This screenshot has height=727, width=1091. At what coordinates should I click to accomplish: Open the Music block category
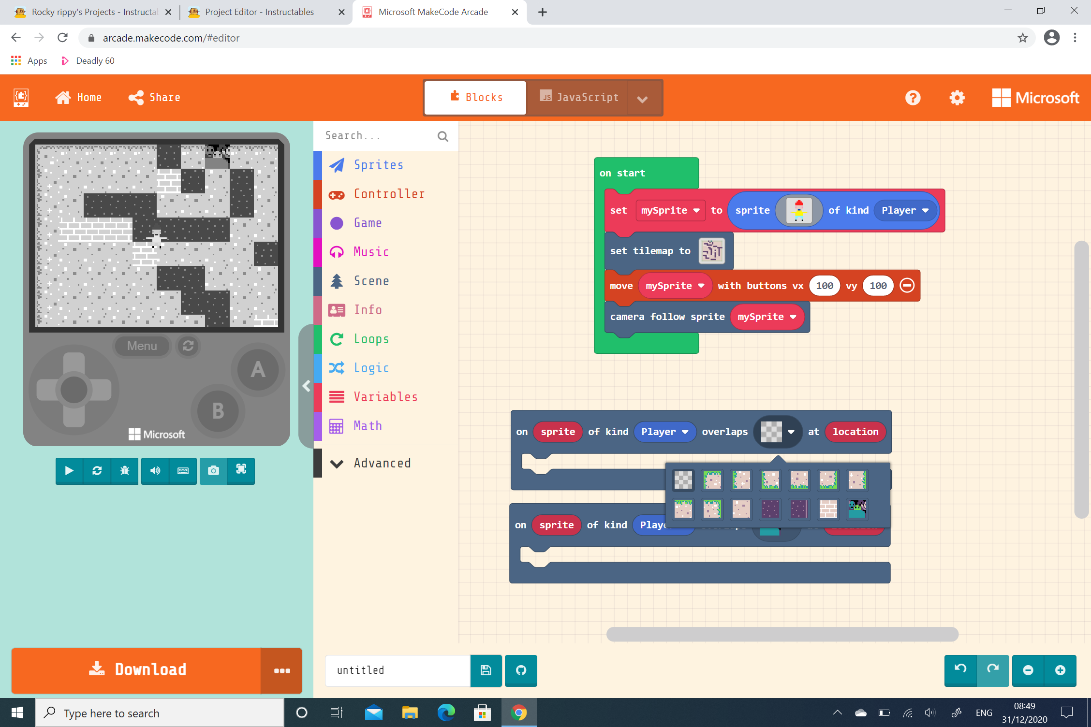pos(370,251)
